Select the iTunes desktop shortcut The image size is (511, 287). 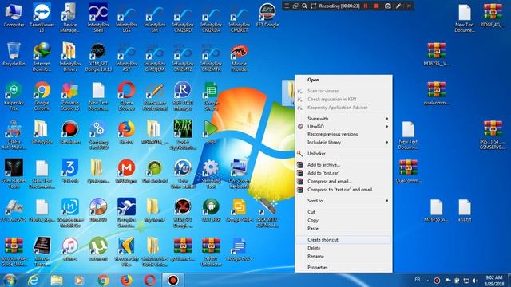pyautogui.click(x=70, y=250)
